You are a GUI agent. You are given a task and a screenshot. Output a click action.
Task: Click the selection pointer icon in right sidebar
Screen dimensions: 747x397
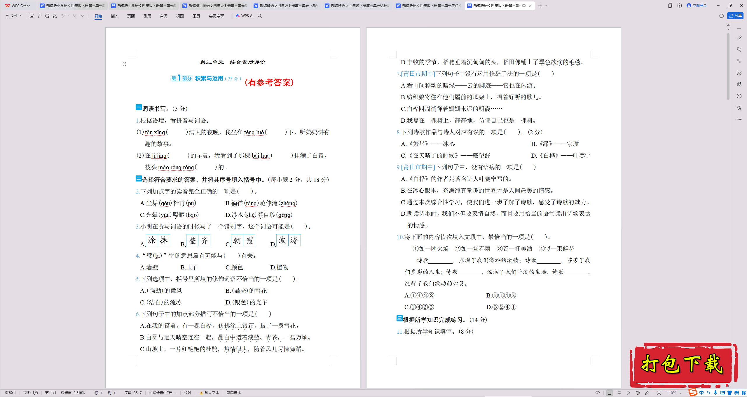coord(739,49)
